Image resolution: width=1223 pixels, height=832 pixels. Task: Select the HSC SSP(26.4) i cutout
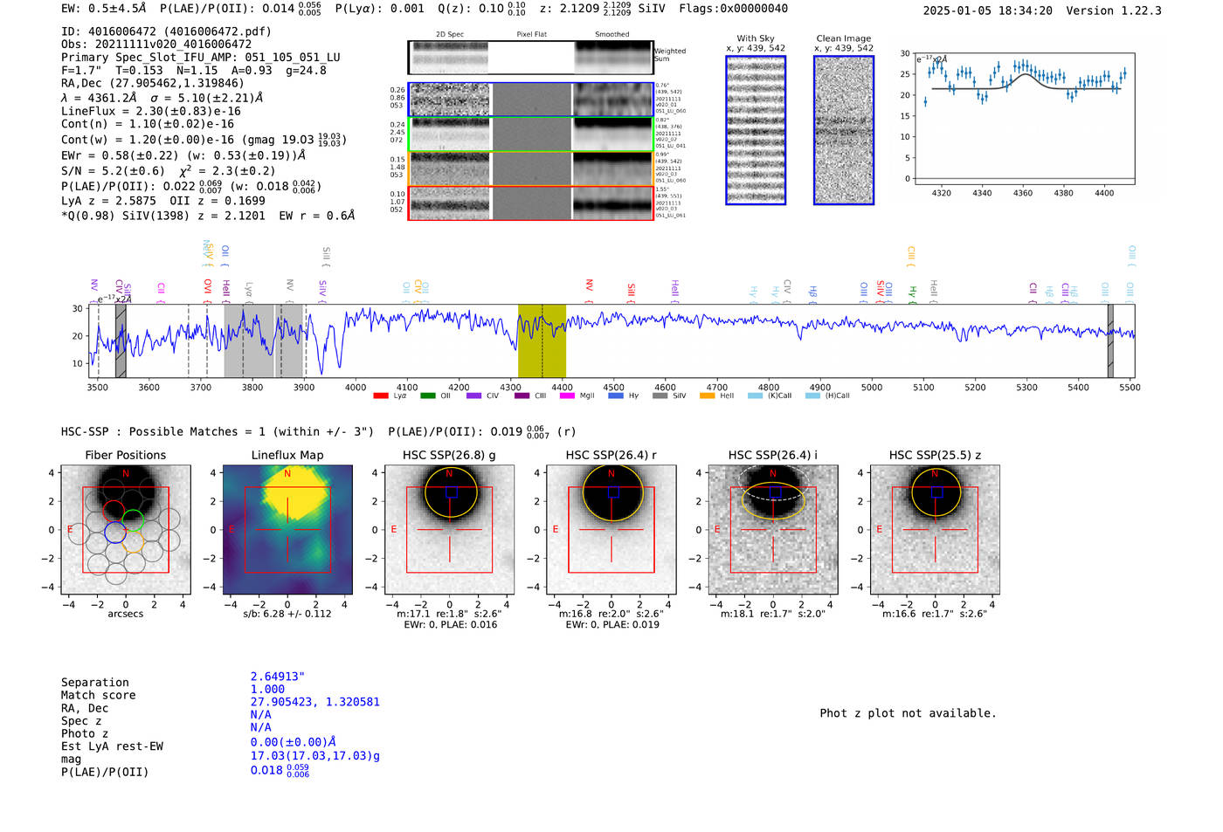tap(773, 530)
